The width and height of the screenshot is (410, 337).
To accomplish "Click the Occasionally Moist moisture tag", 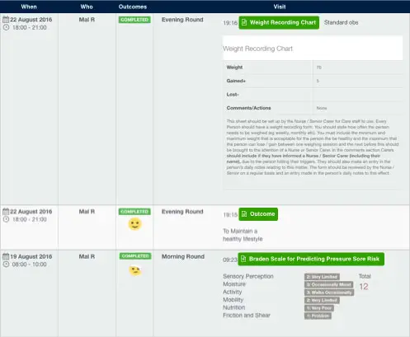I will (329, 284).
